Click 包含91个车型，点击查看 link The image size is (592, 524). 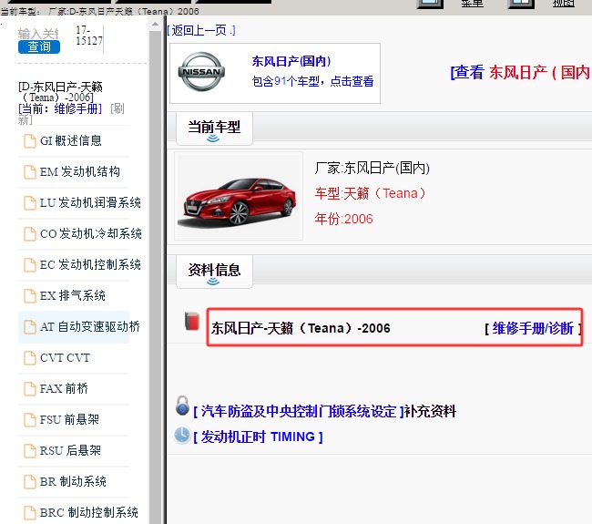312,81
